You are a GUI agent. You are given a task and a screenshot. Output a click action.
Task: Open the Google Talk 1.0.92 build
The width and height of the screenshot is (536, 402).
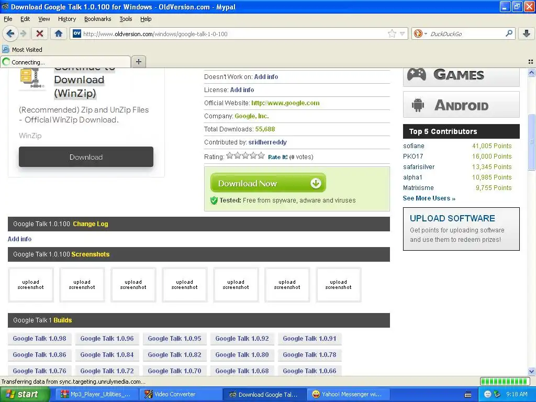click(242, 339)
